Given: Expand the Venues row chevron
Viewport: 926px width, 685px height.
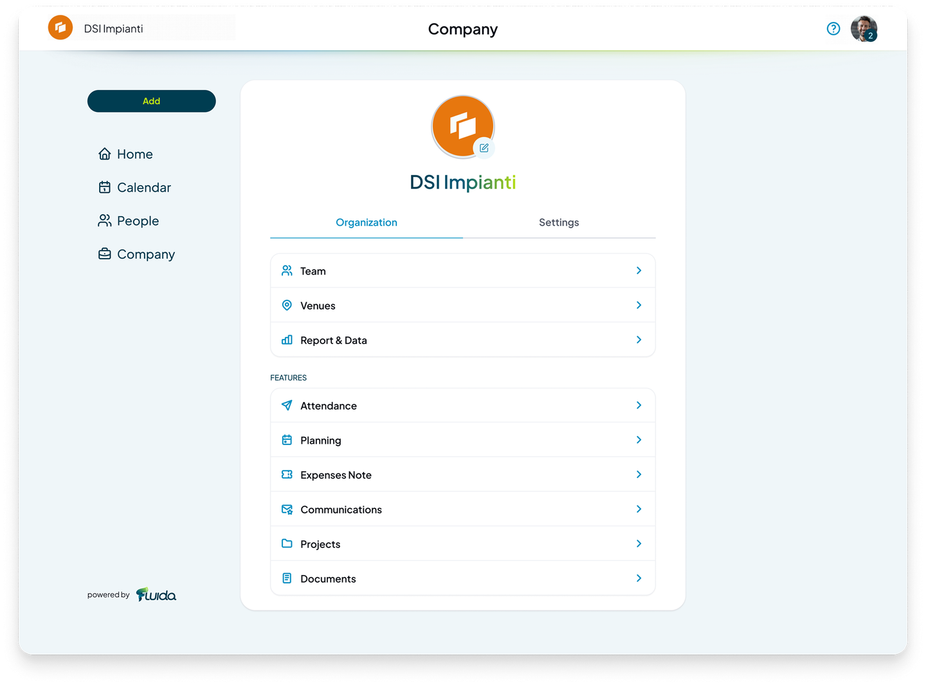Looking at the screenshot, I should 639,305.
